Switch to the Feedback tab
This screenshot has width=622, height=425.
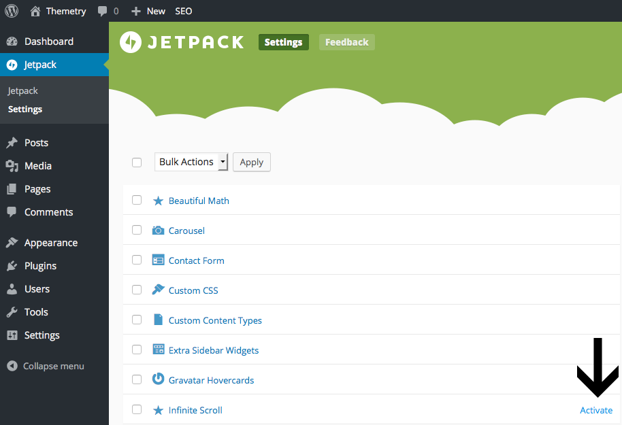point(346,41)
